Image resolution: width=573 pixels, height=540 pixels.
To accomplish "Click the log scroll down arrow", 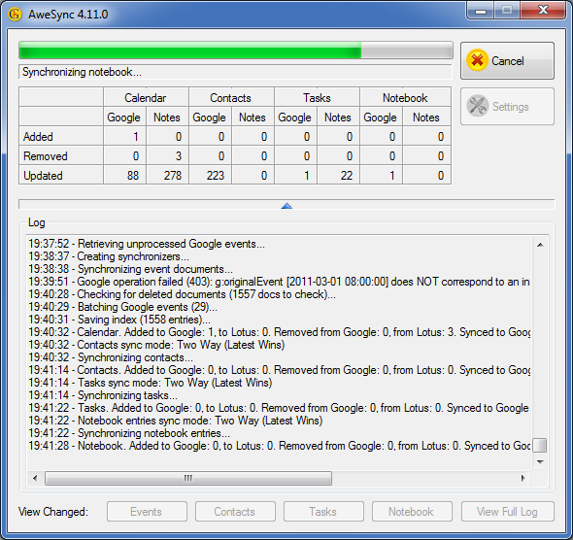I will tap(540, 462).
